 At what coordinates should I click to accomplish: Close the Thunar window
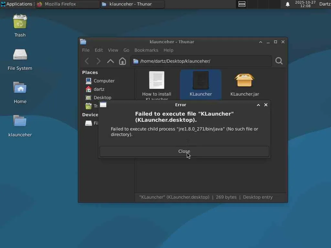click(x=283, y=42)
